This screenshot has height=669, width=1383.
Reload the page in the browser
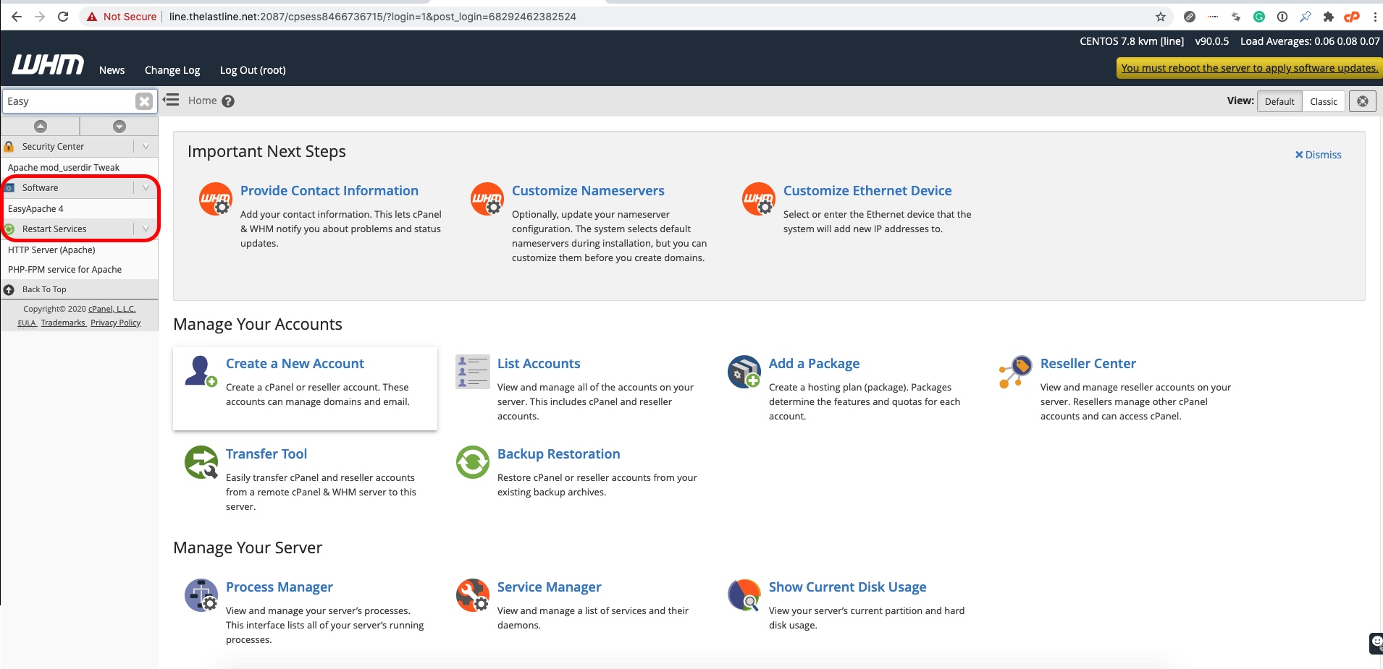pyautogui.click(x=63, y=17)
